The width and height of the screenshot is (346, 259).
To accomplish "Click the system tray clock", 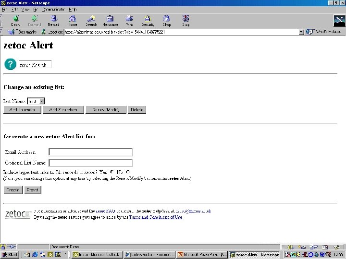I will click(x=338, y=255).
